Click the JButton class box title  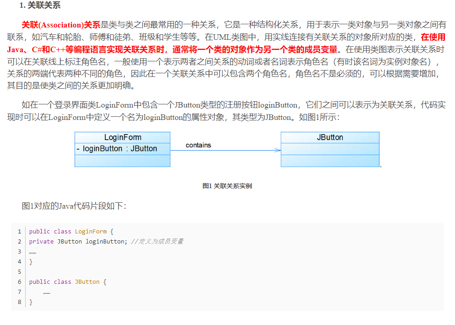point(330,137)
